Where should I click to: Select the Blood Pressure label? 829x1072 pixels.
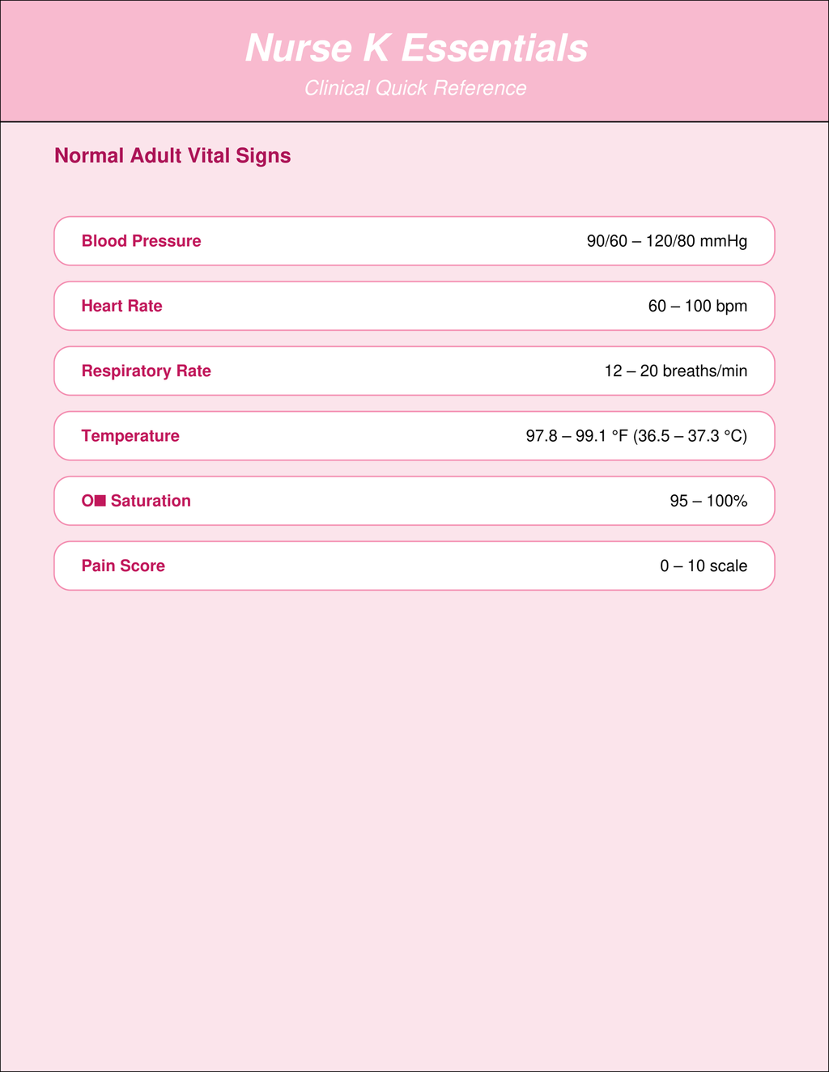141,241
